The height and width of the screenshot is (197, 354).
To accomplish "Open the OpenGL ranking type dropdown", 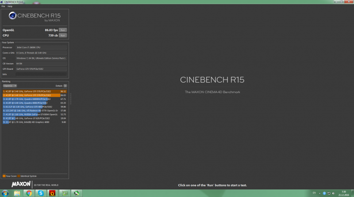I will [10, 86].
